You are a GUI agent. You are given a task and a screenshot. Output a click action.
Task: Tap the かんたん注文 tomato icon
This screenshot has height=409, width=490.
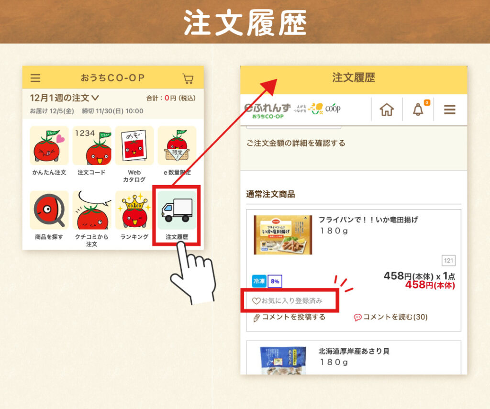click(x=49, y=145)
